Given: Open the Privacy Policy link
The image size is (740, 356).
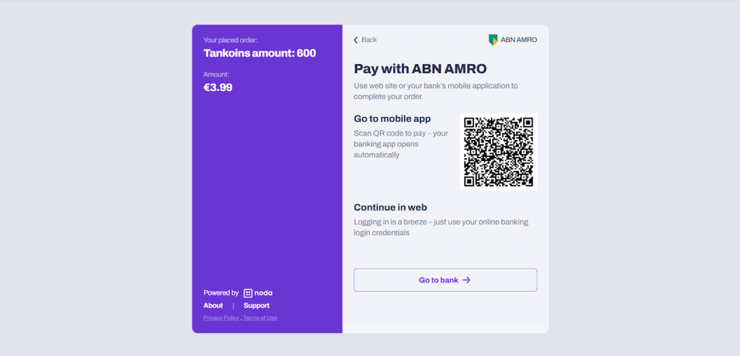Looking at the screenshot, I should pyautogui.click(x=221, y=318).
